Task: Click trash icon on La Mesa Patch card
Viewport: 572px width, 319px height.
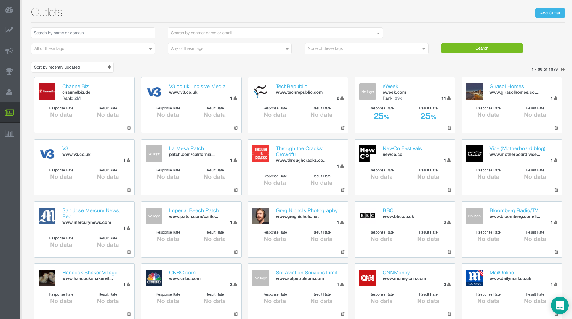Action: click(x=236, y=190)
